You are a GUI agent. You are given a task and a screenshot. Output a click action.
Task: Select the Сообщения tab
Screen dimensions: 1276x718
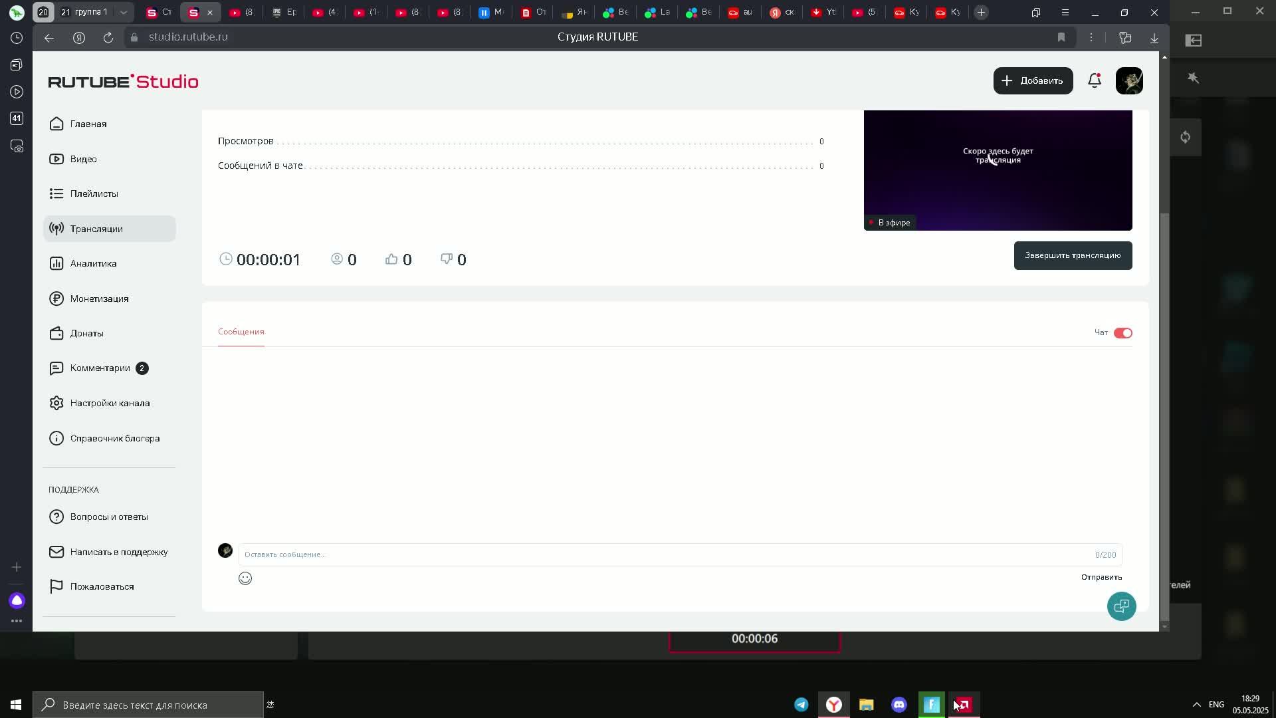click(241, 332)
